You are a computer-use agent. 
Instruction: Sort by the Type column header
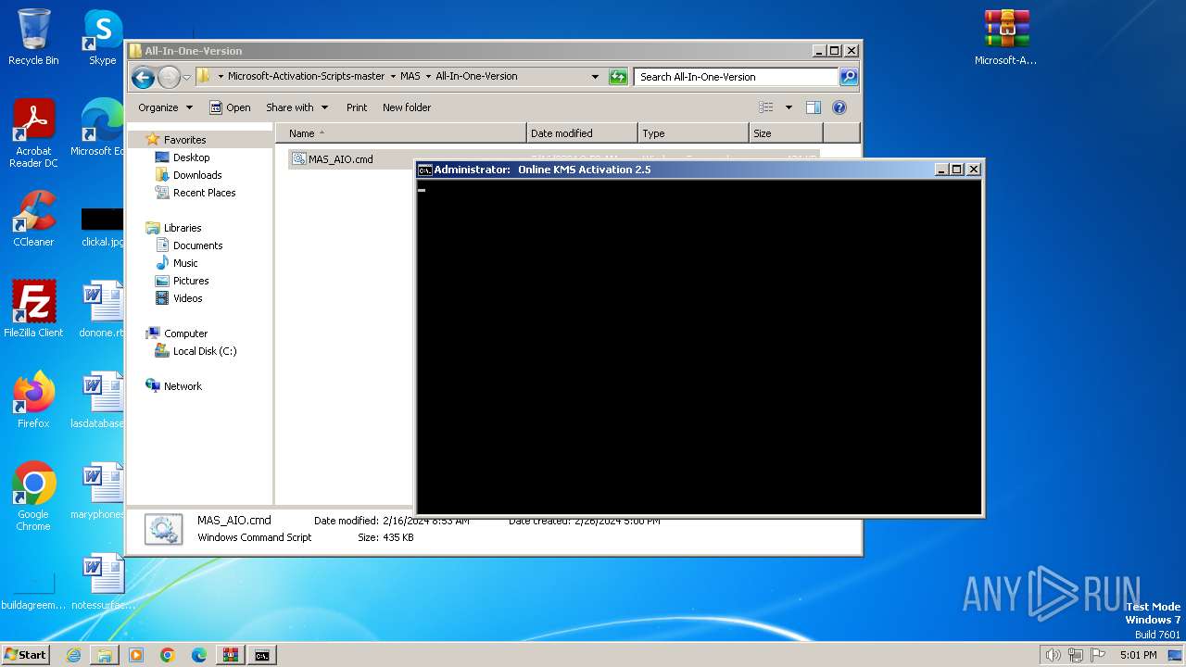coord(693,133)
